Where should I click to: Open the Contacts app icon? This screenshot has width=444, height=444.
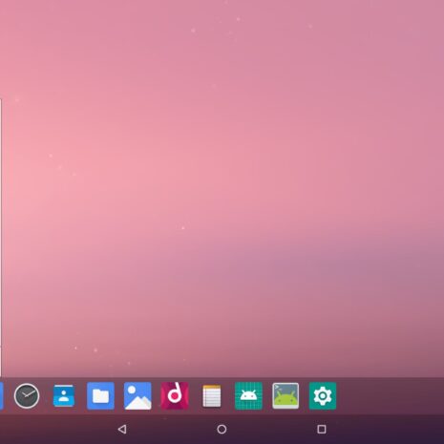64,395
